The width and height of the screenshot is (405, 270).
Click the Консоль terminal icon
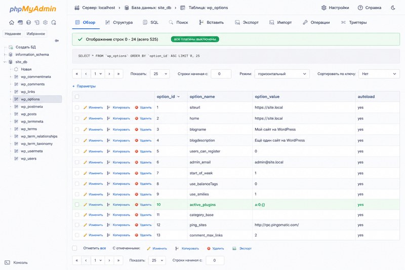point(7,262)
